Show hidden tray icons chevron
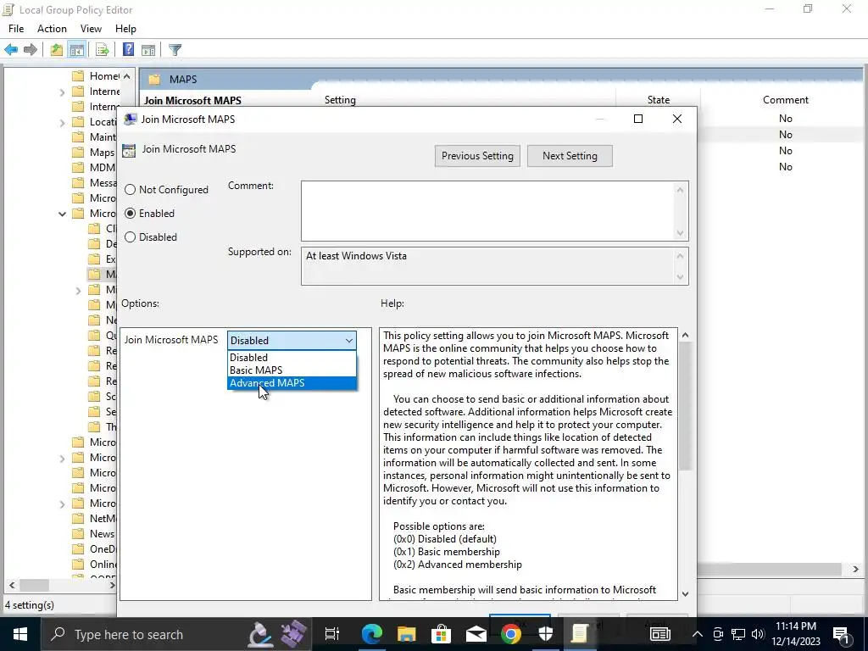This screenshot has width=868, height=651. click(x=698, y=634)
